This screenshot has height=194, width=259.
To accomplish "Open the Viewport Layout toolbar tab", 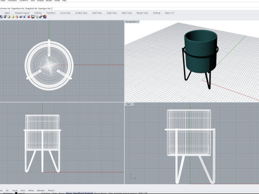I will click(22, 13).
